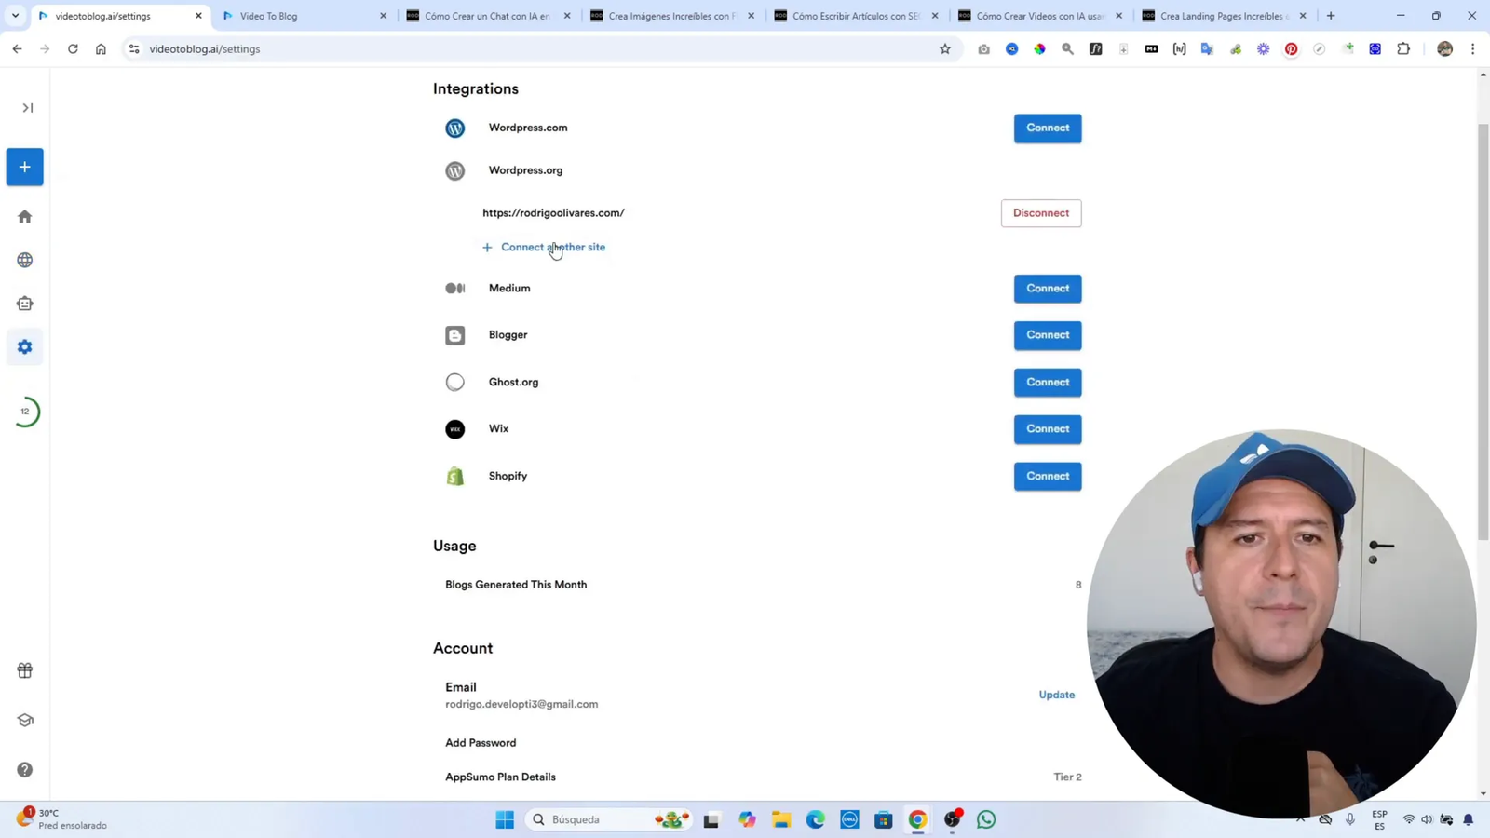Image resolution: width=1490 pixels, height=838 pixels.
Task: Open the browser three-dot menu
Action: coord(1472,48)
